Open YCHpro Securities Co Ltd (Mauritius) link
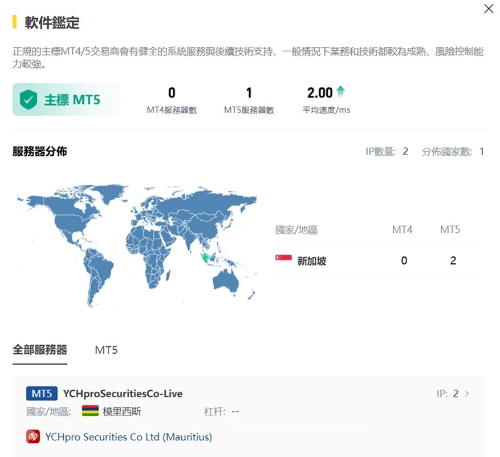 (x=128, y=437)
